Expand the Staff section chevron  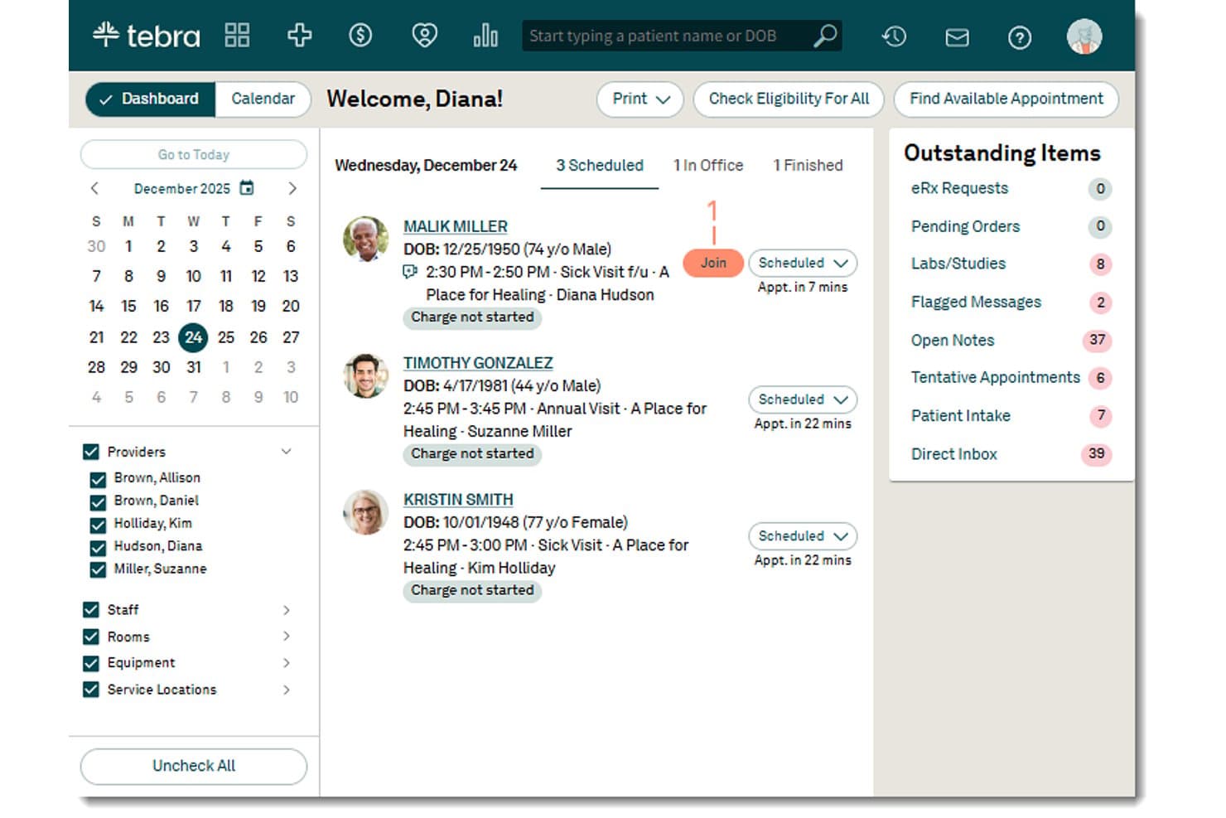[286, 610]
